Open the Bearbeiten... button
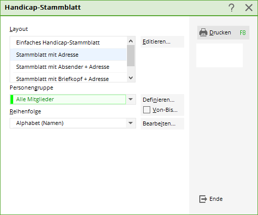The image size is (258, 215). 162,123
